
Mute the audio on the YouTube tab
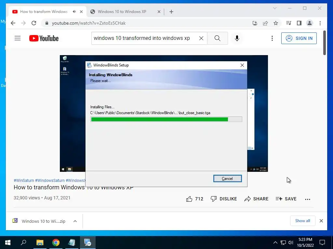pos(74,12)
